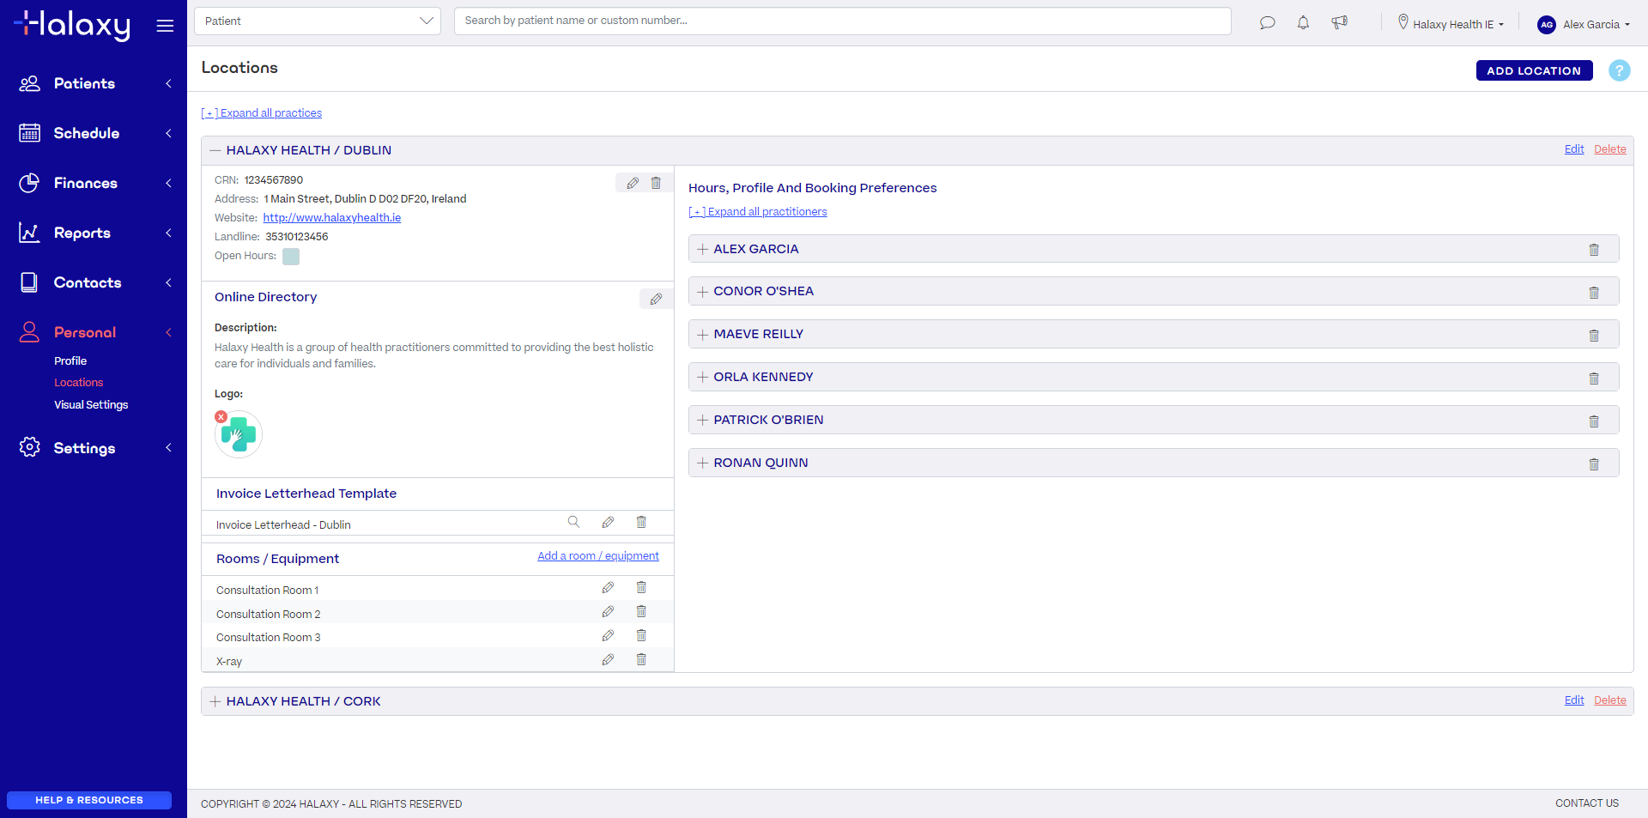This screenshot has width=1648, height=818.
Task: Go to Visual Settings under Personal
Action: [x=91, y=405]
